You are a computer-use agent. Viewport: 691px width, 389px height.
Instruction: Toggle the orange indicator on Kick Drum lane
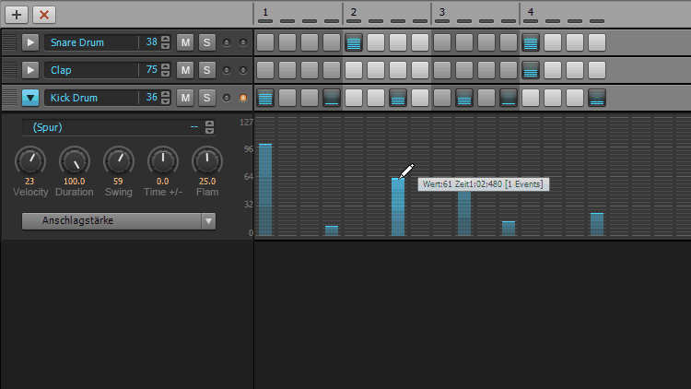pyautogui.click(x=243, y=98)
